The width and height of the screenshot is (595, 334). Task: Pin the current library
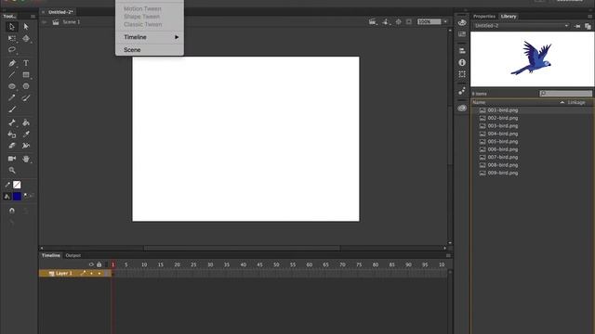577,26
